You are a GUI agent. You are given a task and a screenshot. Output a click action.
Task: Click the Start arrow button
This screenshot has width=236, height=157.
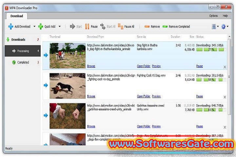[76, 26]
